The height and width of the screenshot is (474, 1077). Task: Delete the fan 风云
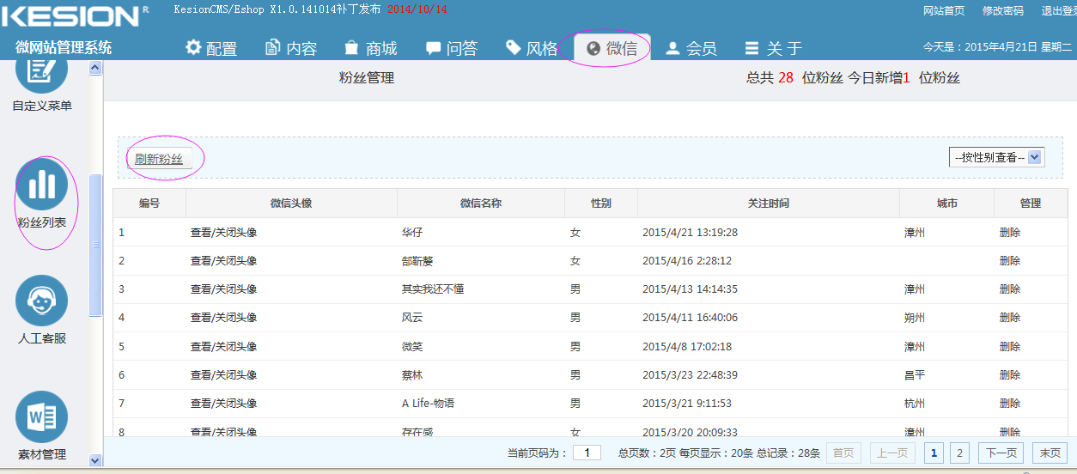click(1010, 318)
